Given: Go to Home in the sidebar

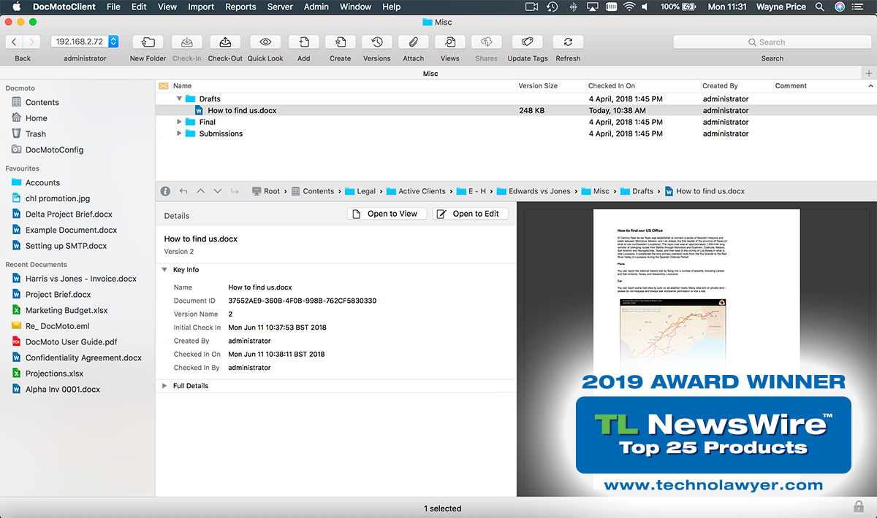Looking at the screenshot, I should [x=36, y=118].
